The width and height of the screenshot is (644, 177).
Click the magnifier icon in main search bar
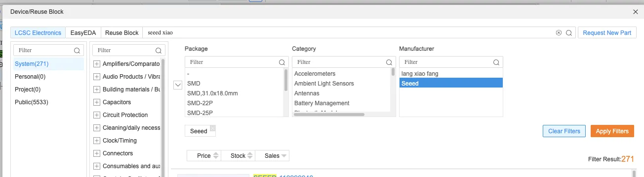point(568,33)
